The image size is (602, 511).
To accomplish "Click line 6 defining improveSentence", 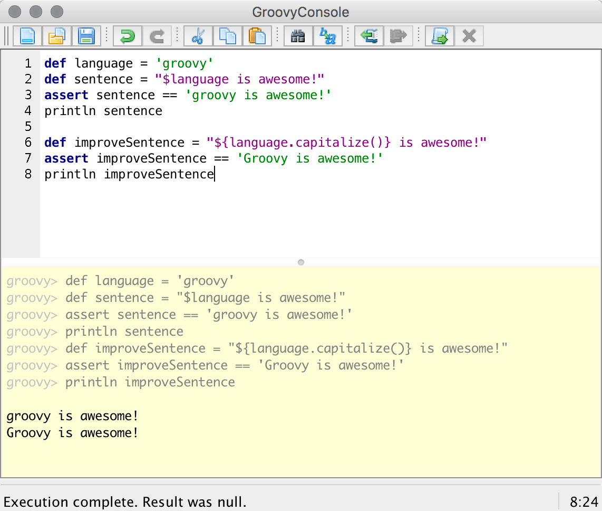I will [265, 142].
